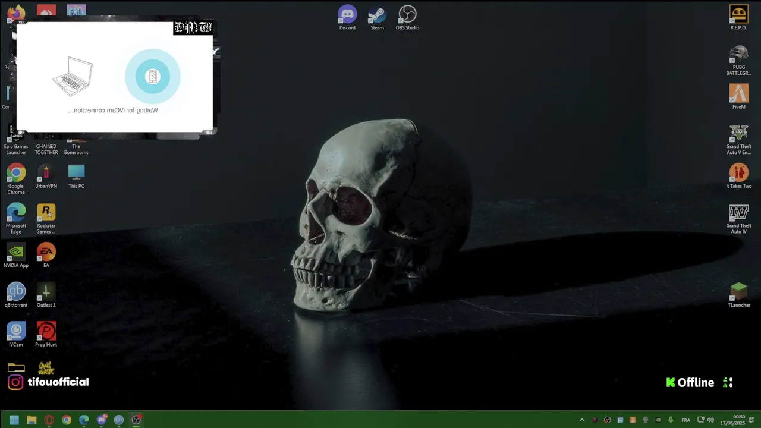Open the FiveM shortcut
This screenshot has height=428, width=761.
(x=738, y=96)
